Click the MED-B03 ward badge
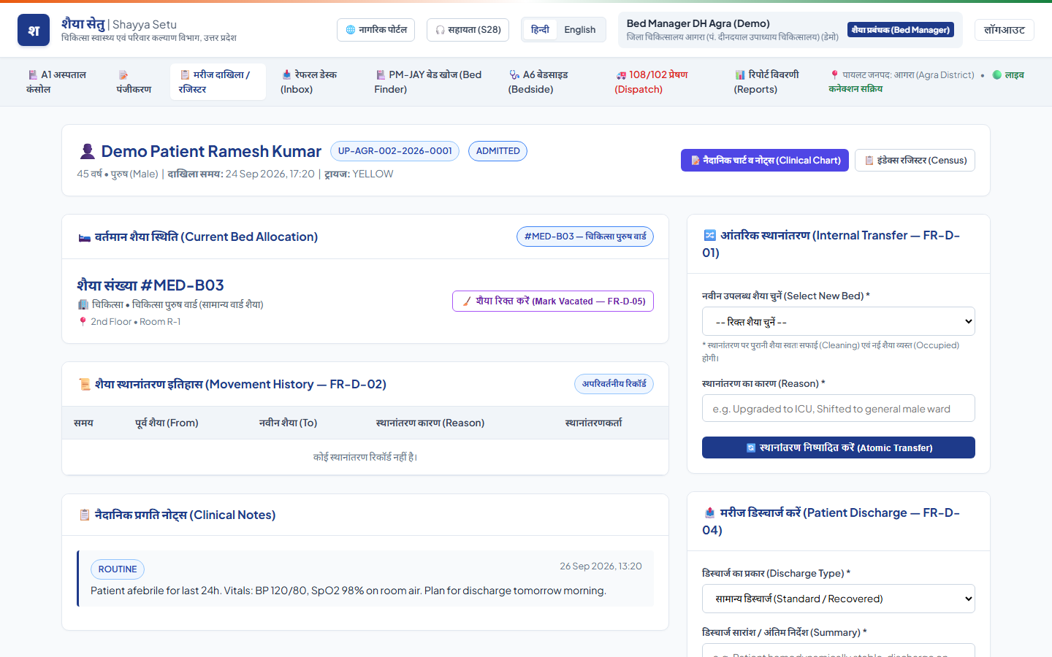The image size is (1052, 657). [585, 237]
